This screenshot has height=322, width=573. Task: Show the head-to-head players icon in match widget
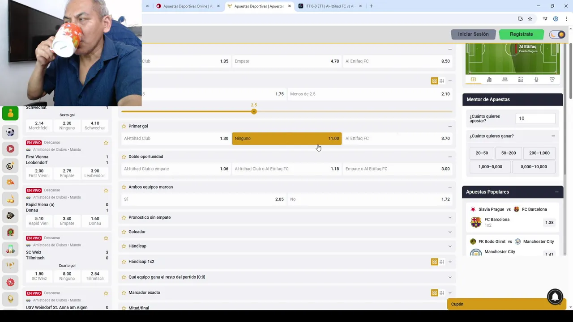point(505,80)
